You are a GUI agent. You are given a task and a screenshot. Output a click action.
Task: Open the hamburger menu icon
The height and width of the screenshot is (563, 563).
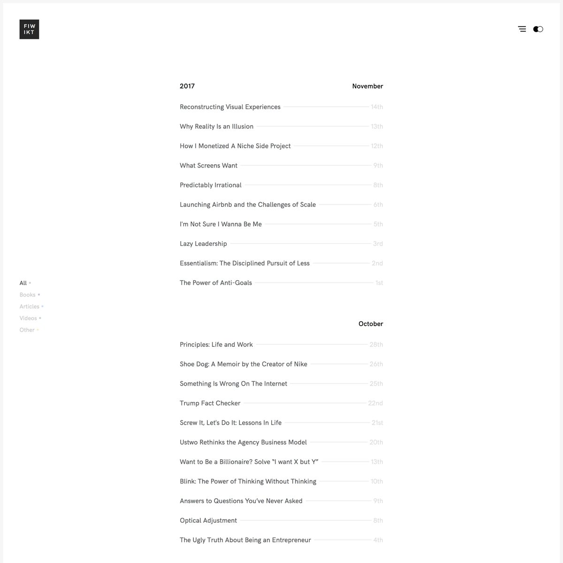pos(522,29)
